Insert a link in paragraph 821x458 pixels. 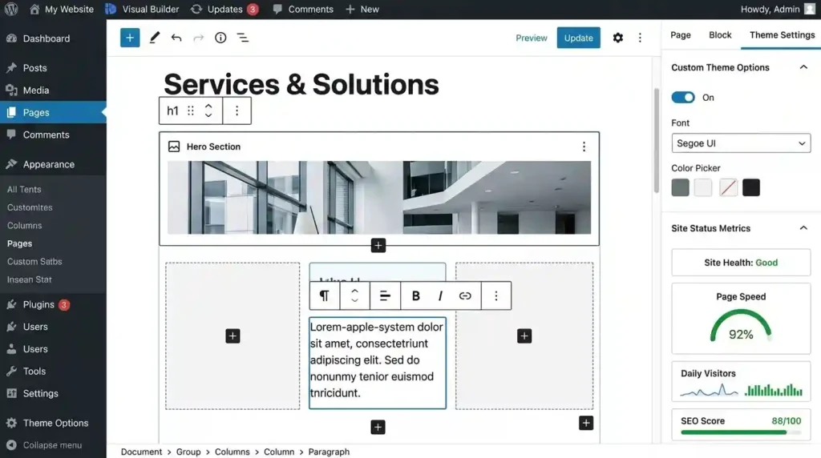click(x=465, y=296)
